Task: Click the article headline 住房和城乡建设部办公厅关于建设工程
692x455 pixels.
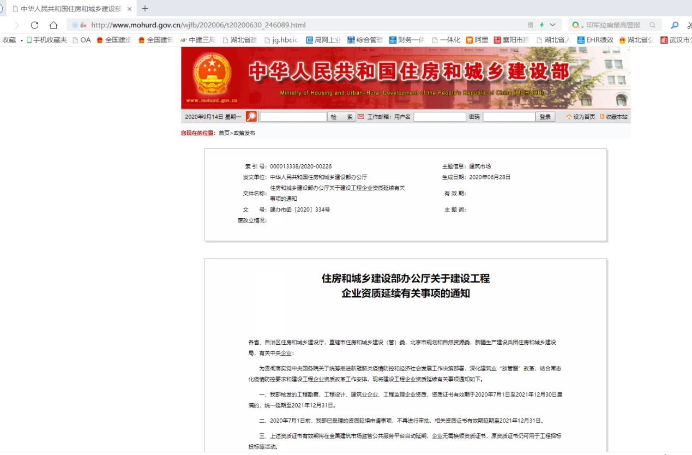Action: (x=406, y=279)
